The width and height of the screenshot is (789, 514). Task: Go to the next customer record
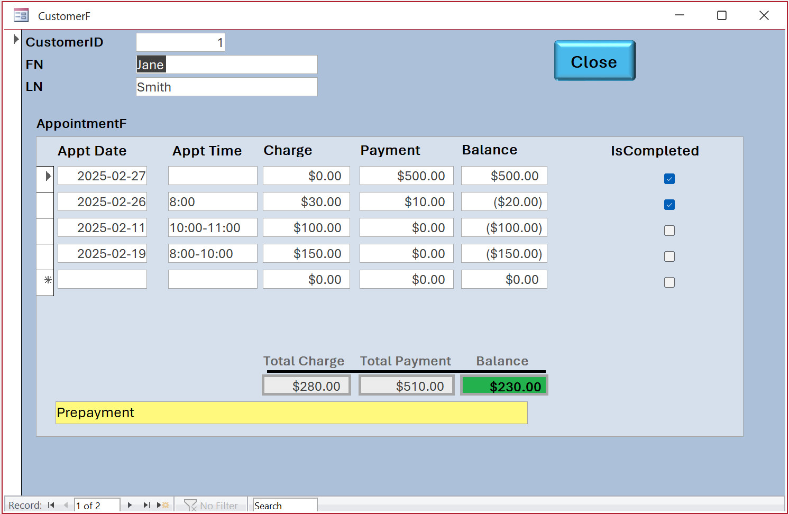[130, 505]
